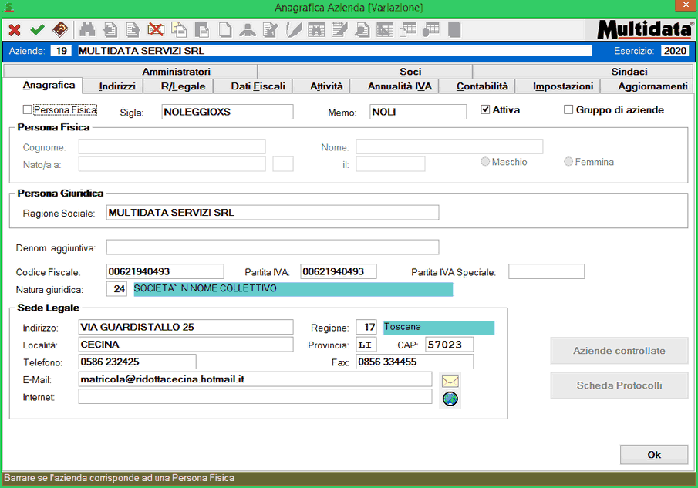
Task: Click the quill pen toolbar icon
Action: pos(294,30)
